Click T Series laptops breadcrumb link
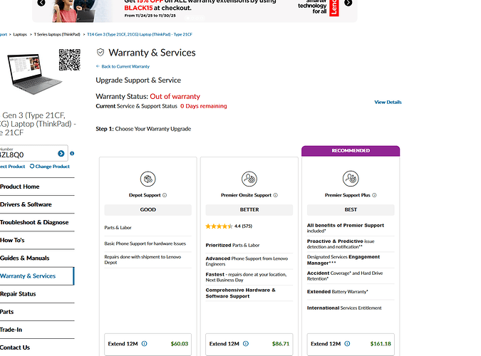This screenshot has width=481, height=356. click(x=56, y=34)
